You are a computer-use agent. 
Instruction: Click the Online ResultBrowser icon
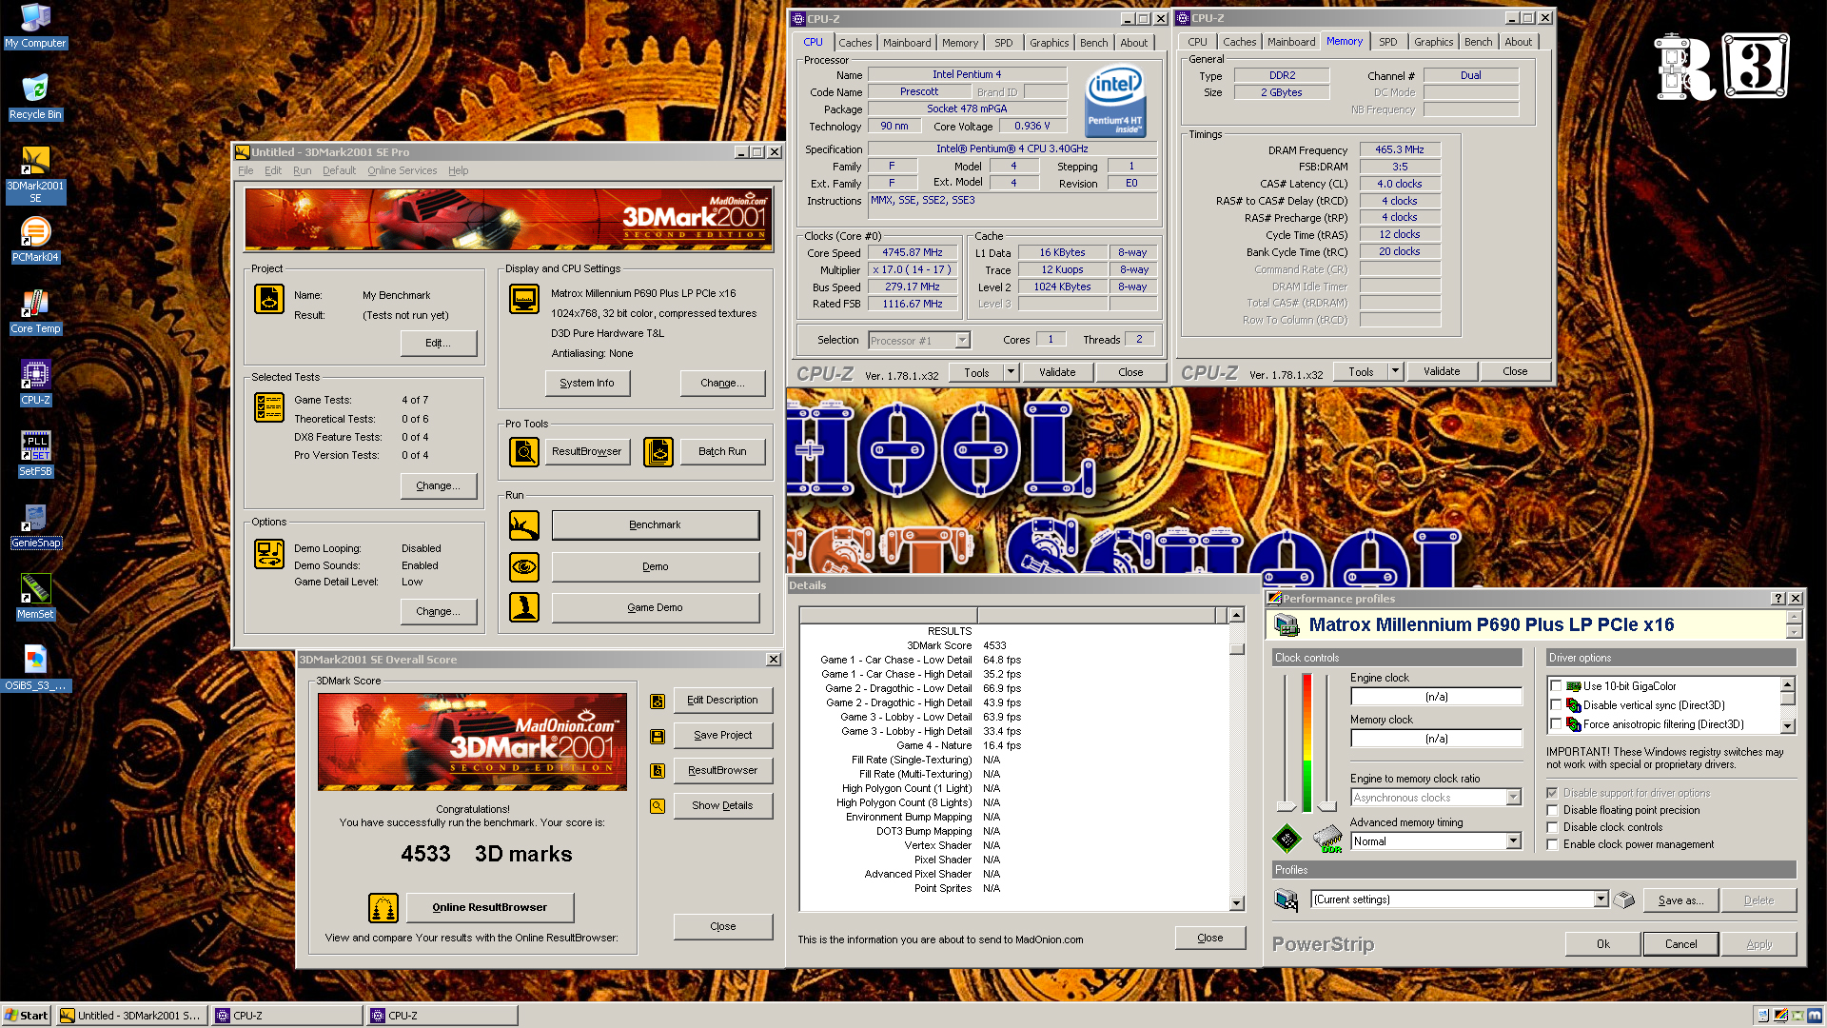[x=383, y=908]
